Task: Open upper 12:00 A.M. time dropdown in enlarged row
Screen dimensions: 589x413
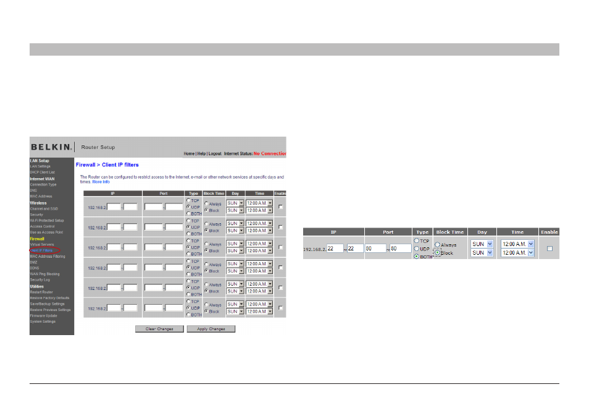Action: (517, 244)
